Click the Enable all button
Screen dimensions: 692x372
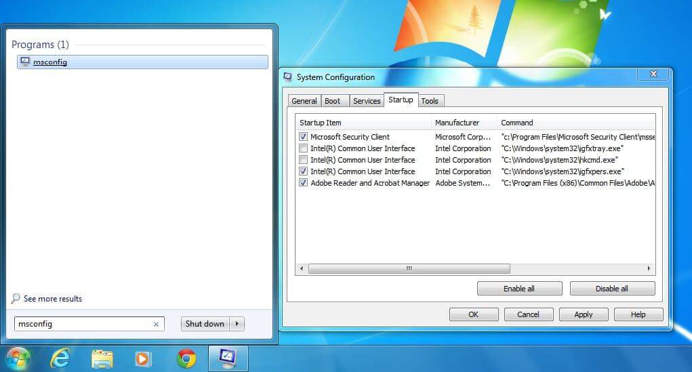click(x=519, y=289)
